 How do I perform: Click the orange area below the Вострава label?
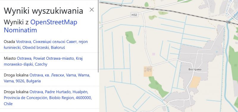tap(195, 82)
